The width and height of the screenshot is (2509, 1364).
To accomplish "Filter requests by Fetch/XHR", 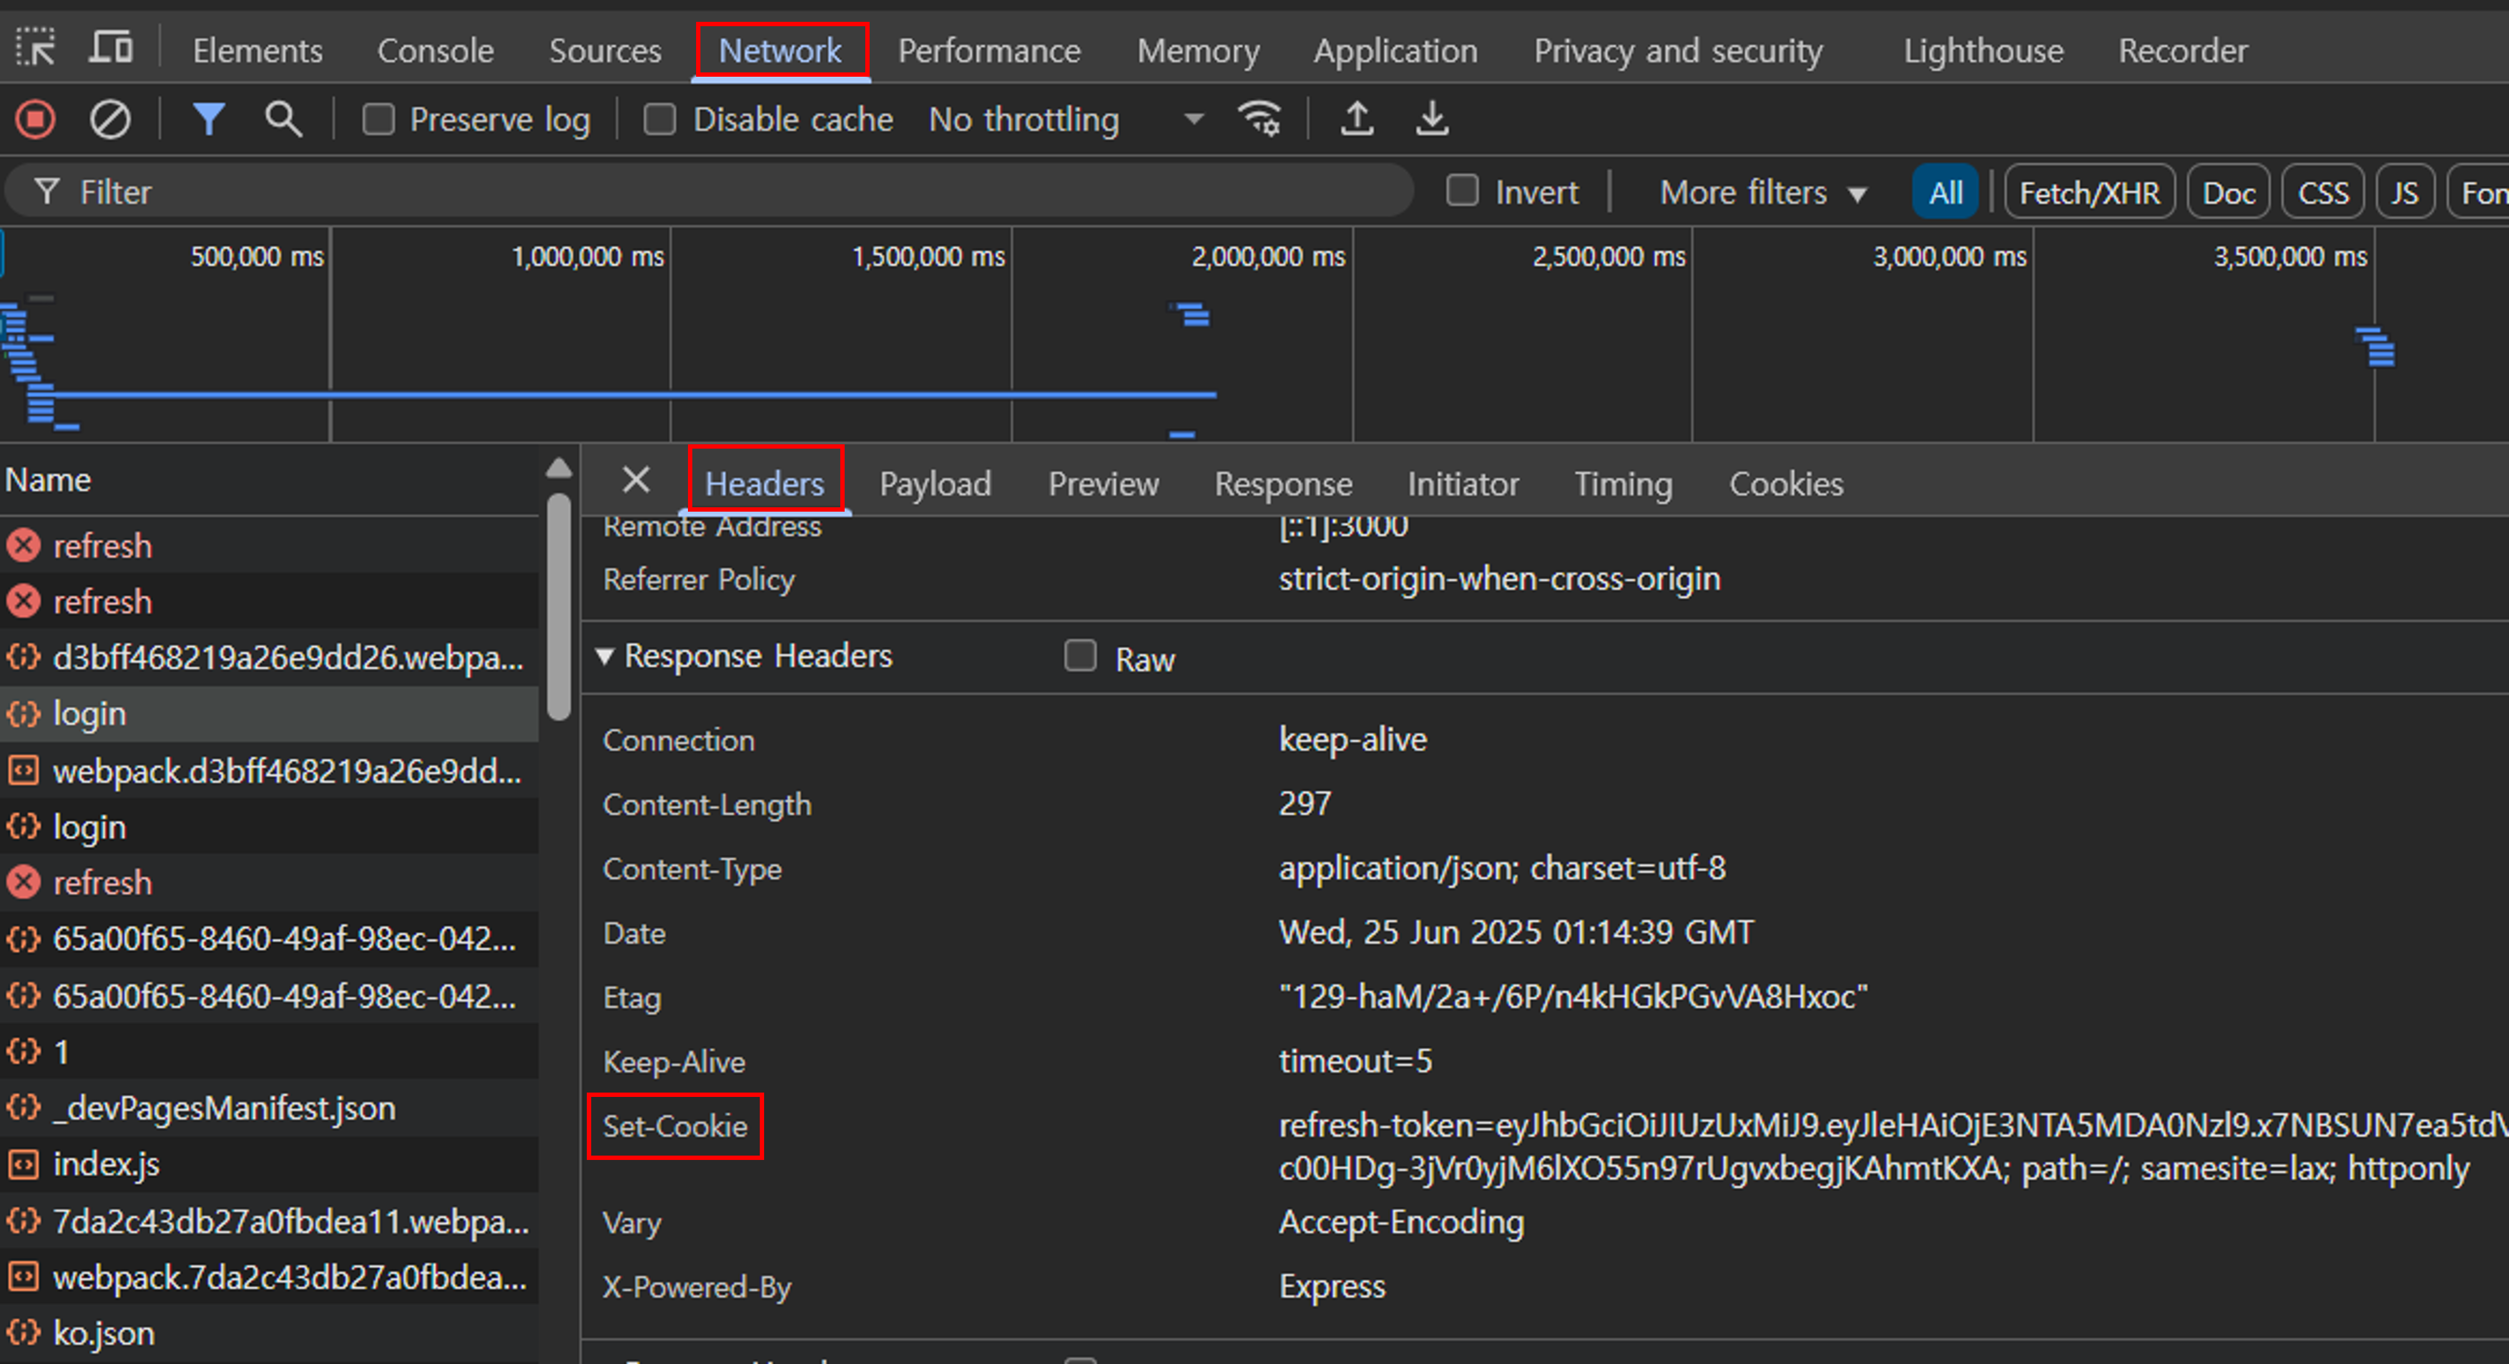I will (2088, 193).
